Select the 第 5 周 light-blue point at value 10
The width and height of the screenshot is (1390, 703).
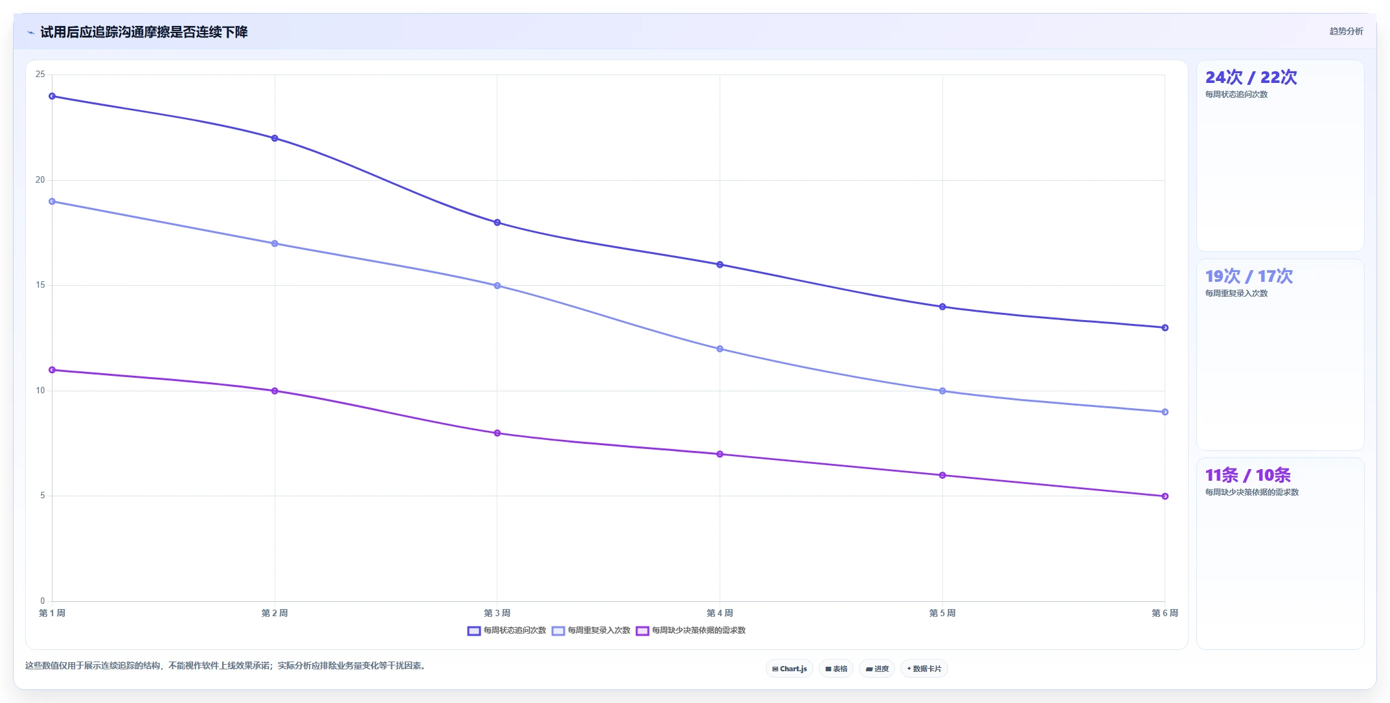(x=942, y=391)
